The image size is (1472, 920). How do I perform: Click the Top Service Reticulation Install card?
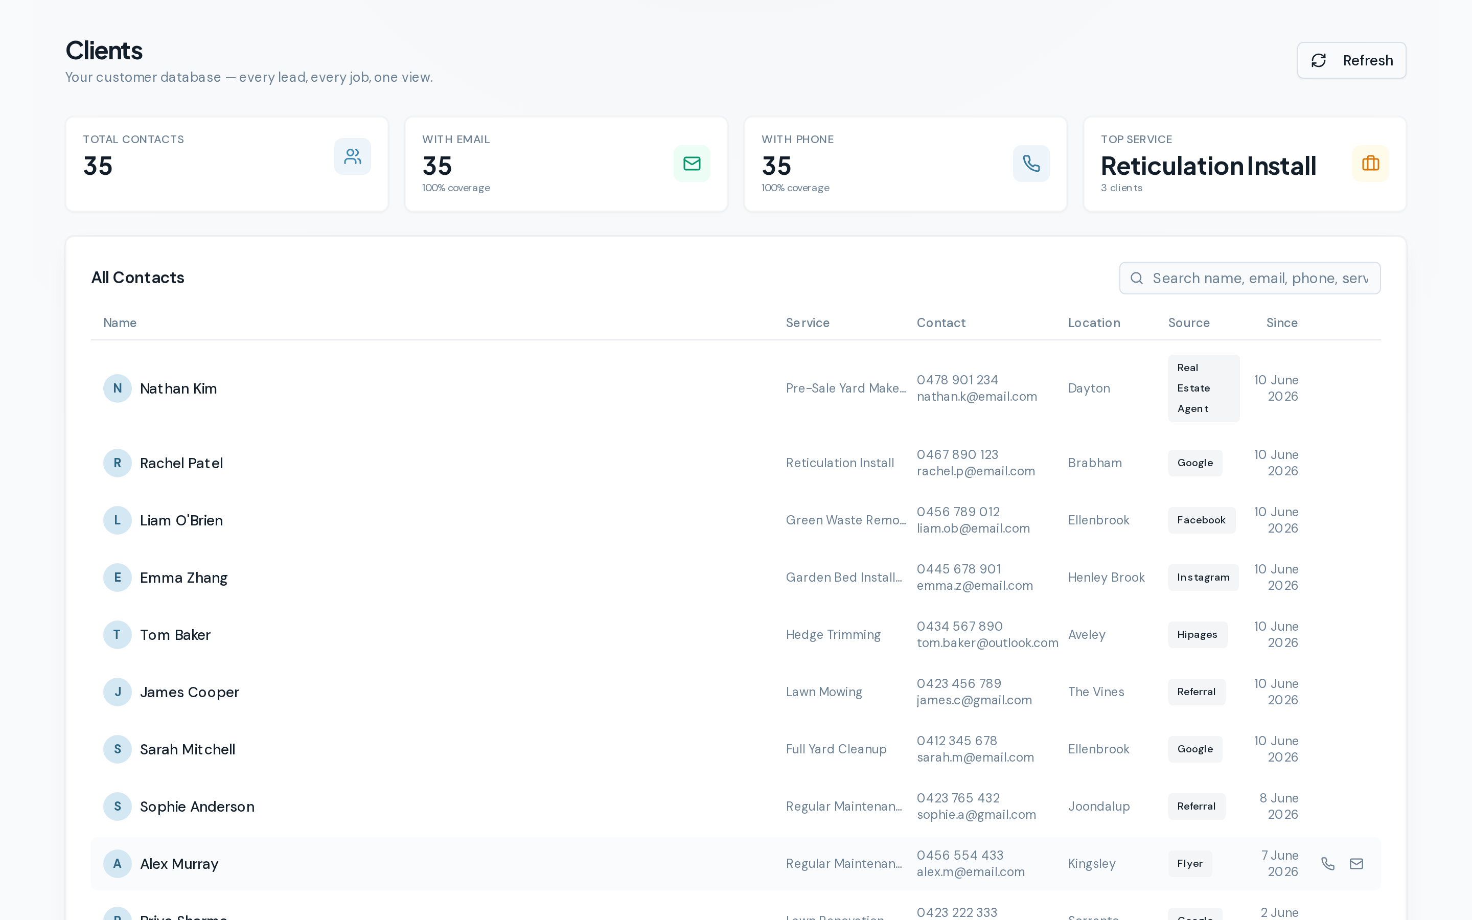click(1245, 164)
